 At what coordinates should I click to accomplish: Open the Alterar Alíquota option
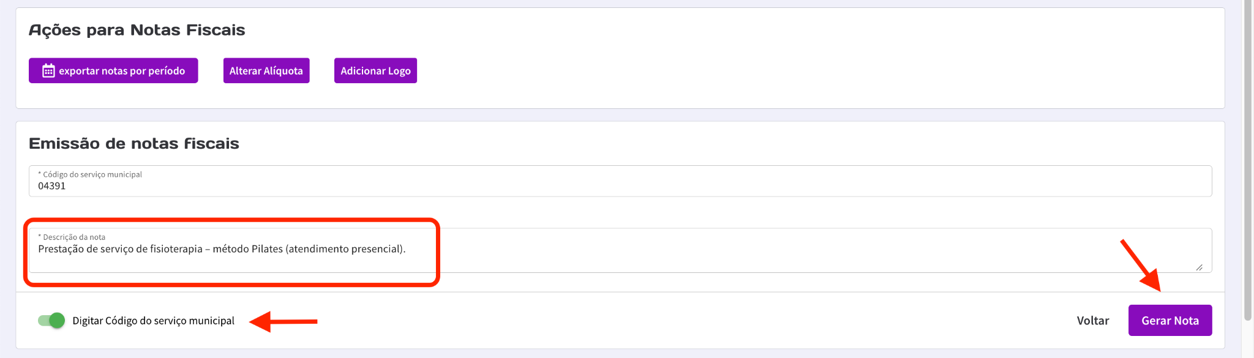[266, 71]
